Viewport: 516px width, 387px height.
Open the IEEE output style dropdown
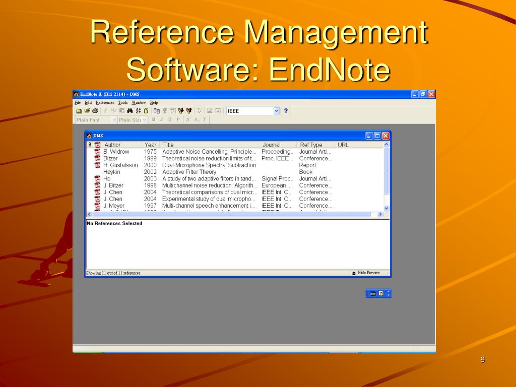pyautogui.click(x=277, y=111)
